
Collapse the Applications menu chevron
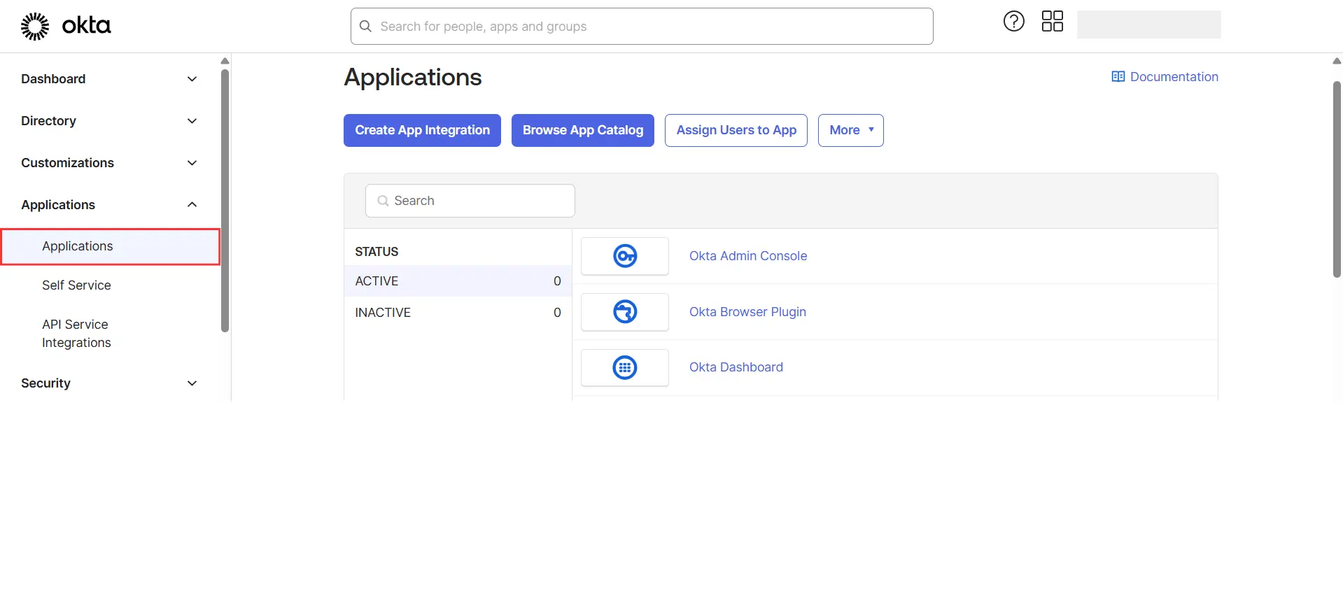192,205
